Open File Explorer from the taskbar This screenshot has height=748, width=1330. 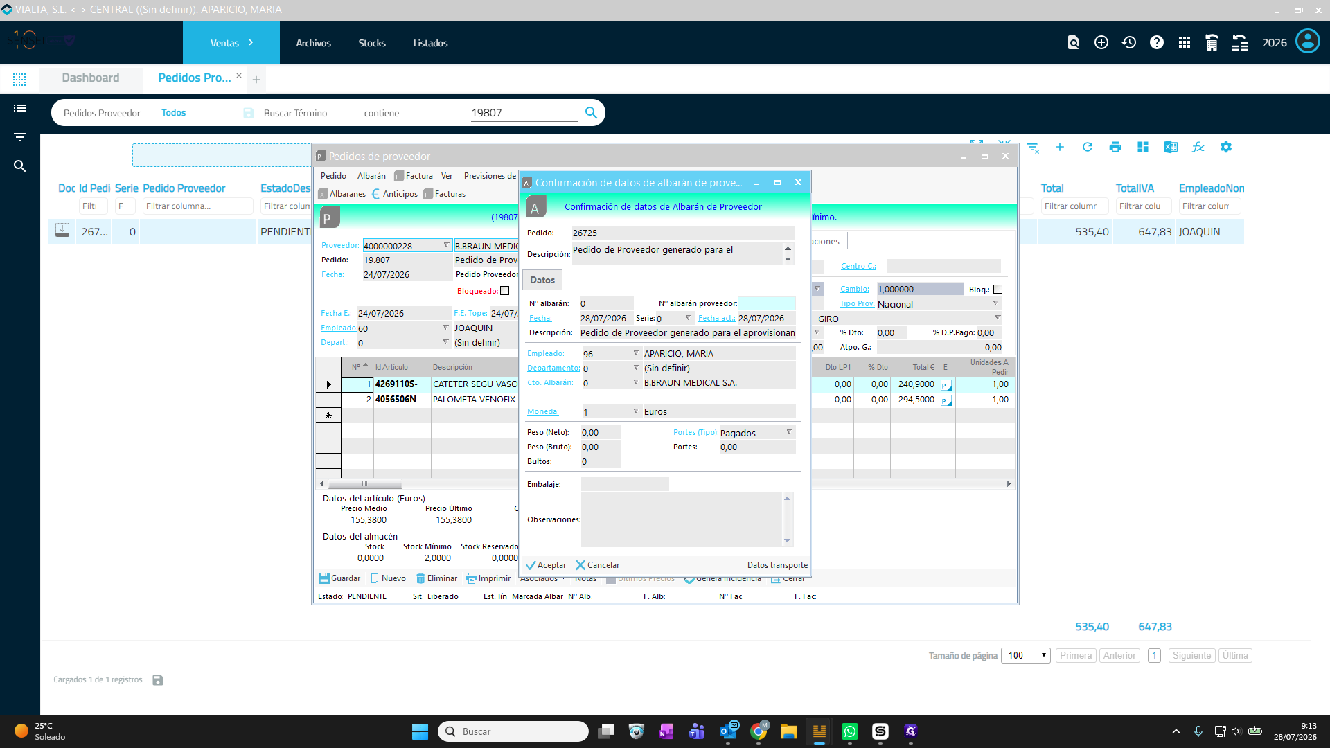click(789, 731)
